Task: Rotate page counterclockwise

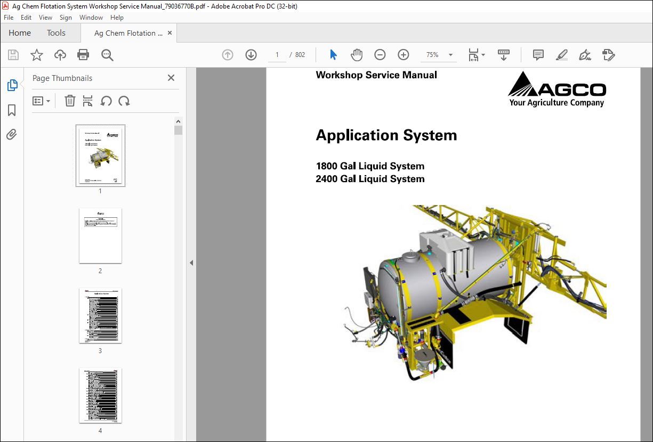Action: pos(106,101)
